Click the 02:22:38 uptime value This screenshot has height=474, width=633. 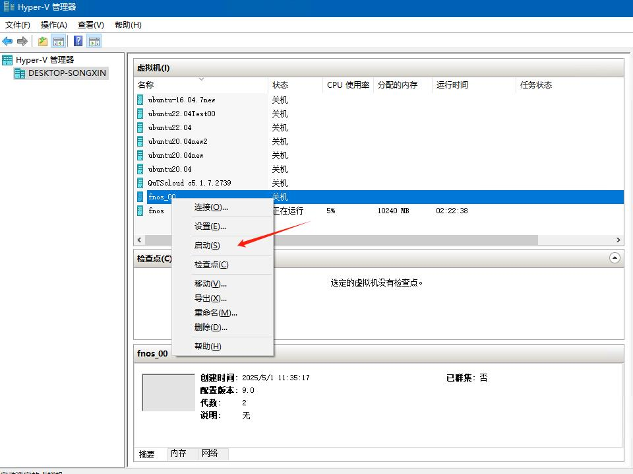pos(452,211)
